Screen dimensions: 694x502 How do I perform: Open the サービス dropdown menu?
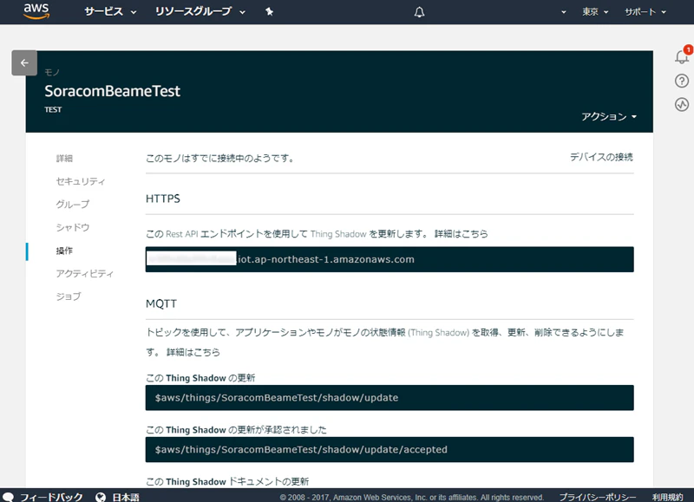click(x=110, y=11)
